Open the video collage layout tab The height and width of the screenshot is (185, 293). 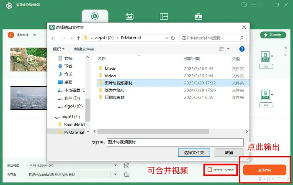(164, 17)
